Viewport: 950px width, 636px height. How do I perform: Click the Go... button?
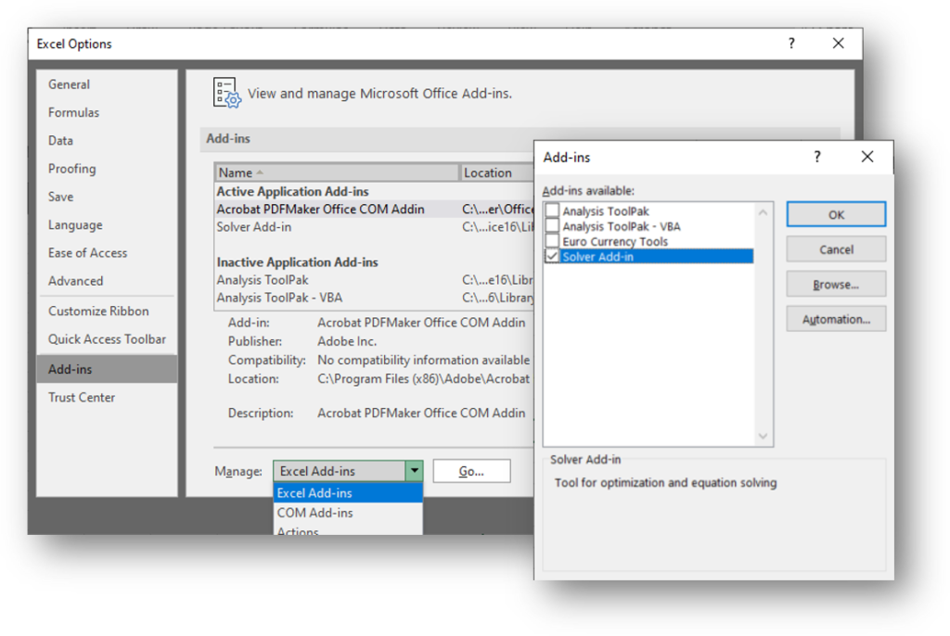coord(471,471)
